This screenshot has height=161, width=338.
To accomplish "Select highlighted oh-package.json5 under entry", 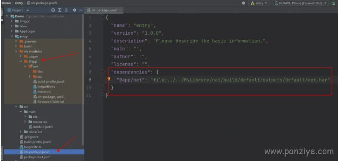I will click(44, 152).
